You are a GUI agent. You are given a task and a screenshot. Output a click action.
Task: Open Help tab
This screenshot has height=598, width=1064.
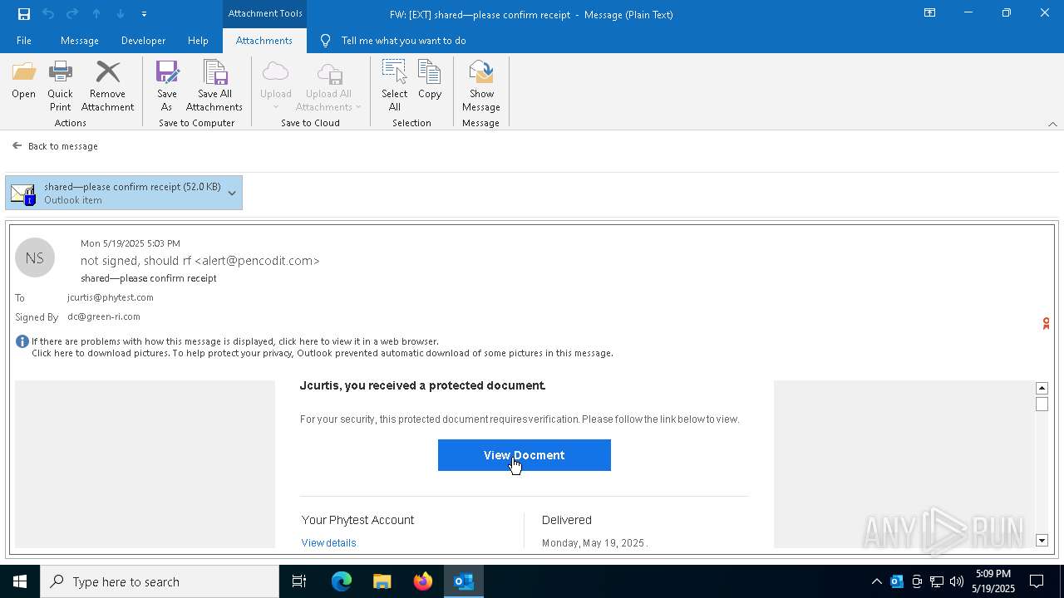click(x=198, y=40)
